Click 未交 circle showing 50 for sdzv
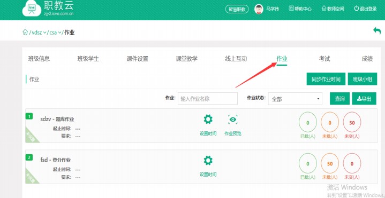385x198 pixels. coord(352,123)
